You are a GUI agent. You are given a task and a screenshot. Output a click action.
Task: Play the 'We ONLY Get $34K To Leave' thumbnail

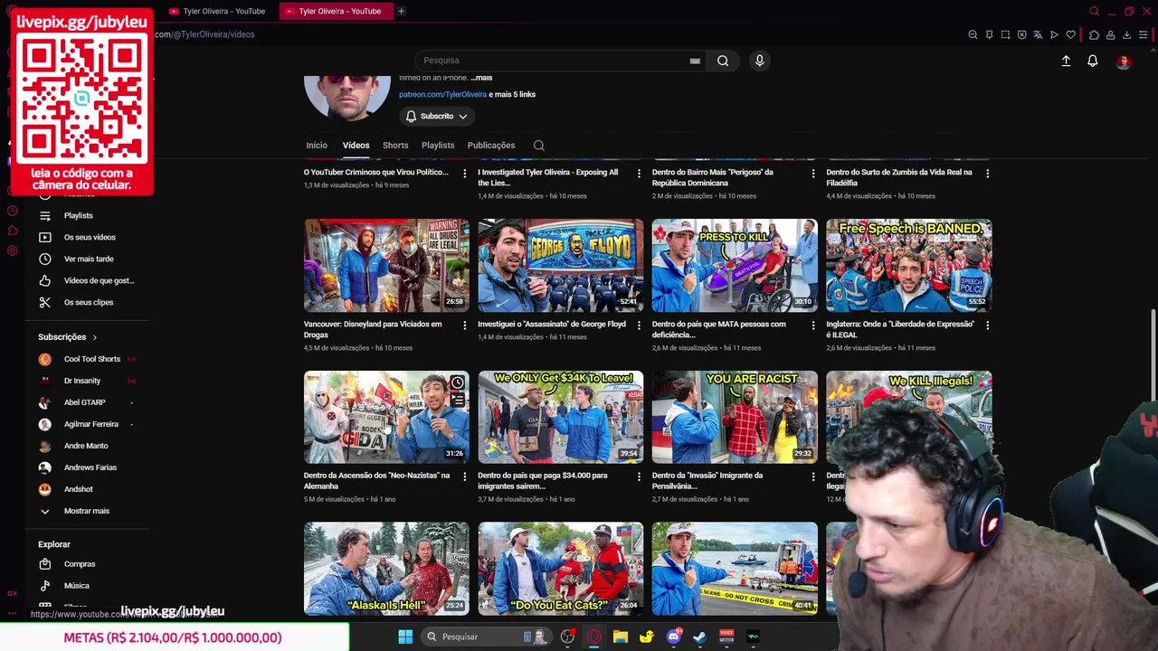[561, 417]
